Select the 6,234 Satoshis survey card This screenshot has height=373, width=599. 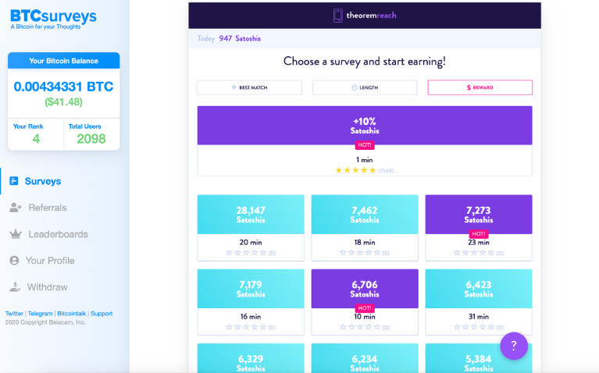tap(365, 358)
